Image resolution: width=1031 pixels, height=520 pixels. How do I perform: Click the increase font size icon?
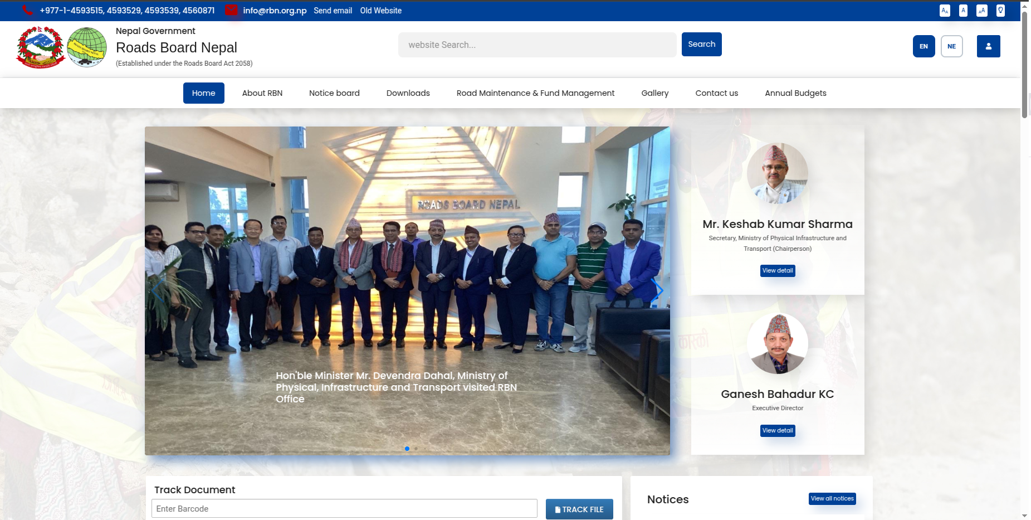(x=981, y=11)
